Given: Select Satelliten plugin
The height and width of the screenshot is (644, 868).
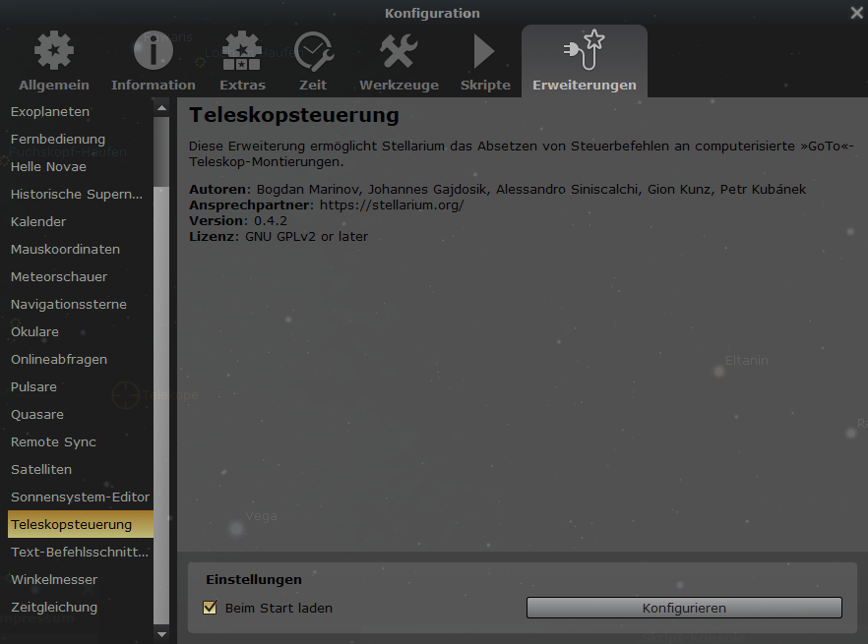Looking at the screenshot, I should (81, 470).
